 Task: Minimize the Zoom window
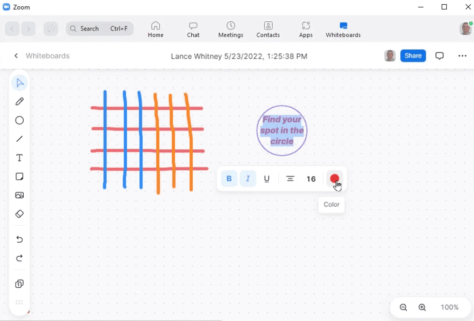tap(420, 7)
